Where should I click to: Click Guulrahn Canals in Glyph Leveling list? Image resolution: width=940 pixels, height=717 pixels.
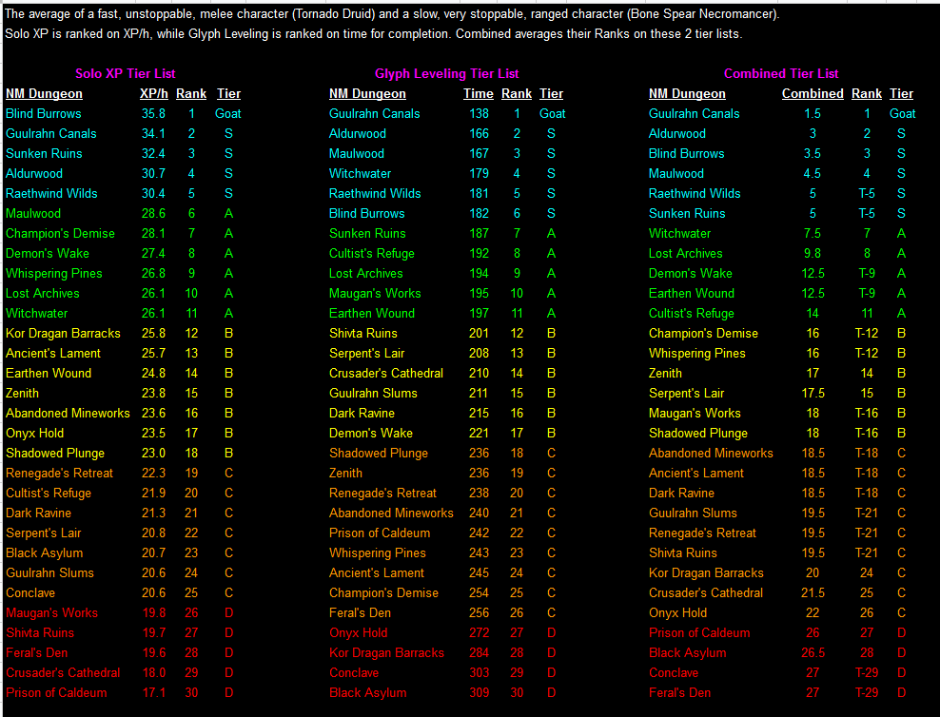point(375,113)
